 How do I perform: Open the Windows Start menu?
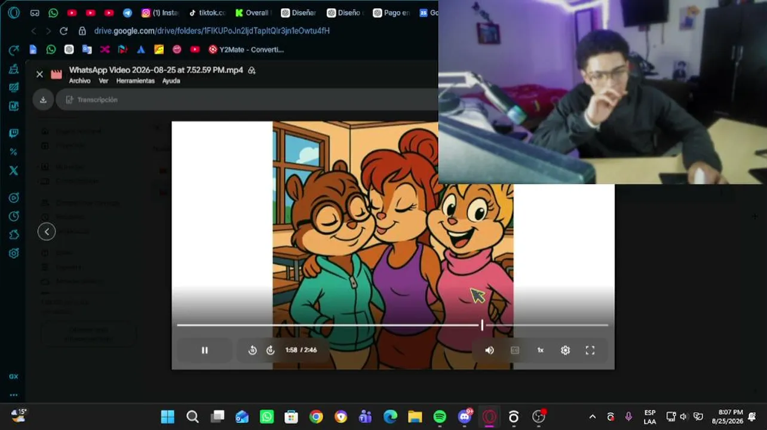click(168, 417)
